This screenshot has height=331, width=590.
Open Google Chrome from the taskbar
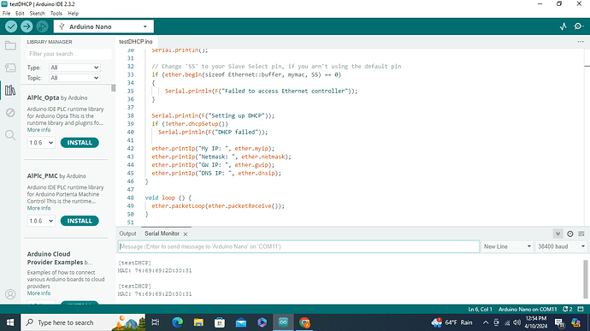(304, 322)
